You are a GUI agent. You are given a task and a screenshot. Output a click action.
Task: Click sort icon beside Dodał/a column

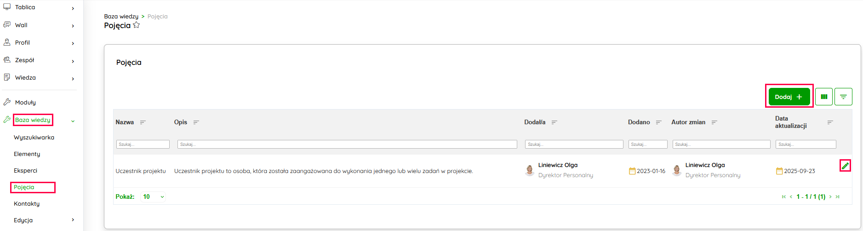(x=554, y=122)
